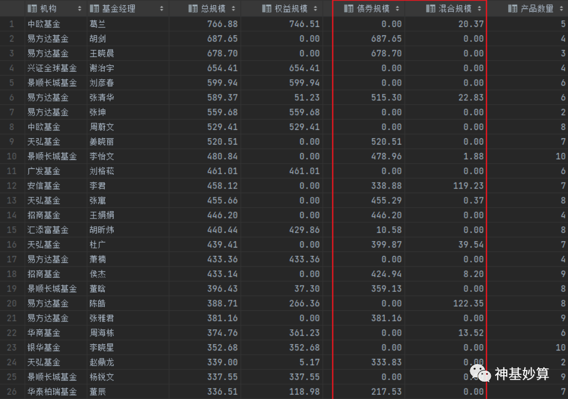This screenshot has width=568, height=399.
Task: Click fund manager cell 杨锐文
Action: point(102,377)
